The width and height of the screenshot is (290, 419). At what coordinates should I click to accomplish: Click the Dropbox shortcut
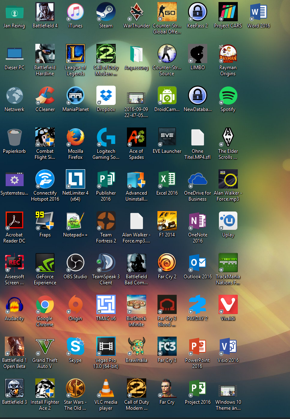point(106,95)
